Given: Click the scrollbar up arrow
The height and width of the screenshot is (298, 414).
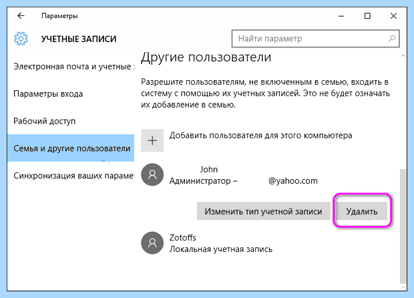Looking at the screenshot, I should [x=403, y=55].
